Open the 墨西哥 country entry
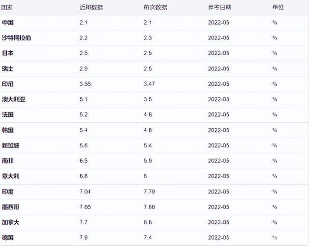The image size is (309, 246). pyautogui.click(x=11, y=207)
